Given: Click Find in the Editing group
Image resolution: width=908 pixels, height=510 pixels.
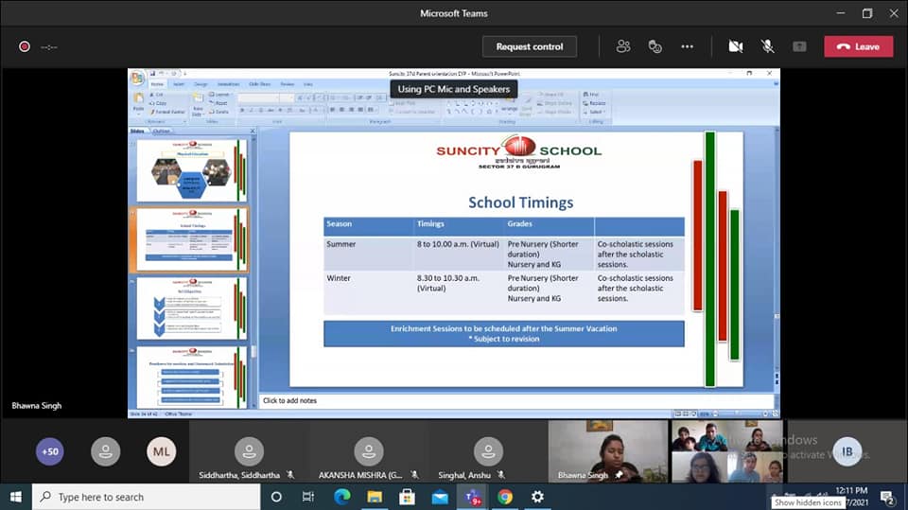Looking at the screenshot, I should pyautogui.click(x=591, y=95).
